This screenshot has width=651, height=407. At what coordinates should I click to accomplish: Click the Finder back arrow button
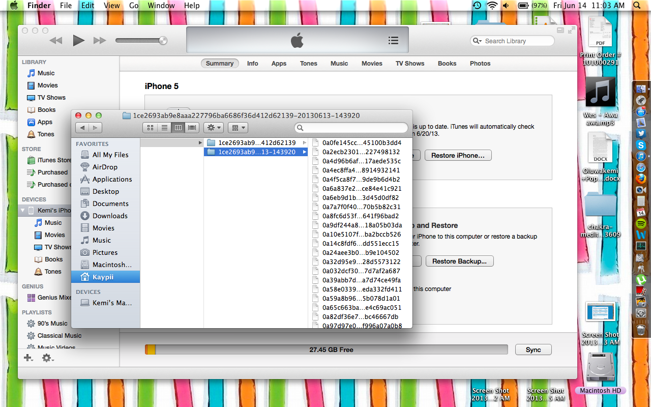(82, 128)
